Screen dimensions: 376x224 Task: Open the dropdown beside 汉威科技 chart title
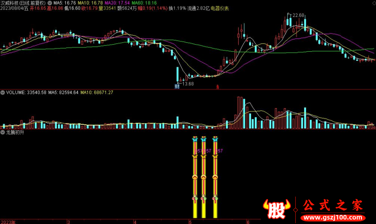(x=50, y=3)
